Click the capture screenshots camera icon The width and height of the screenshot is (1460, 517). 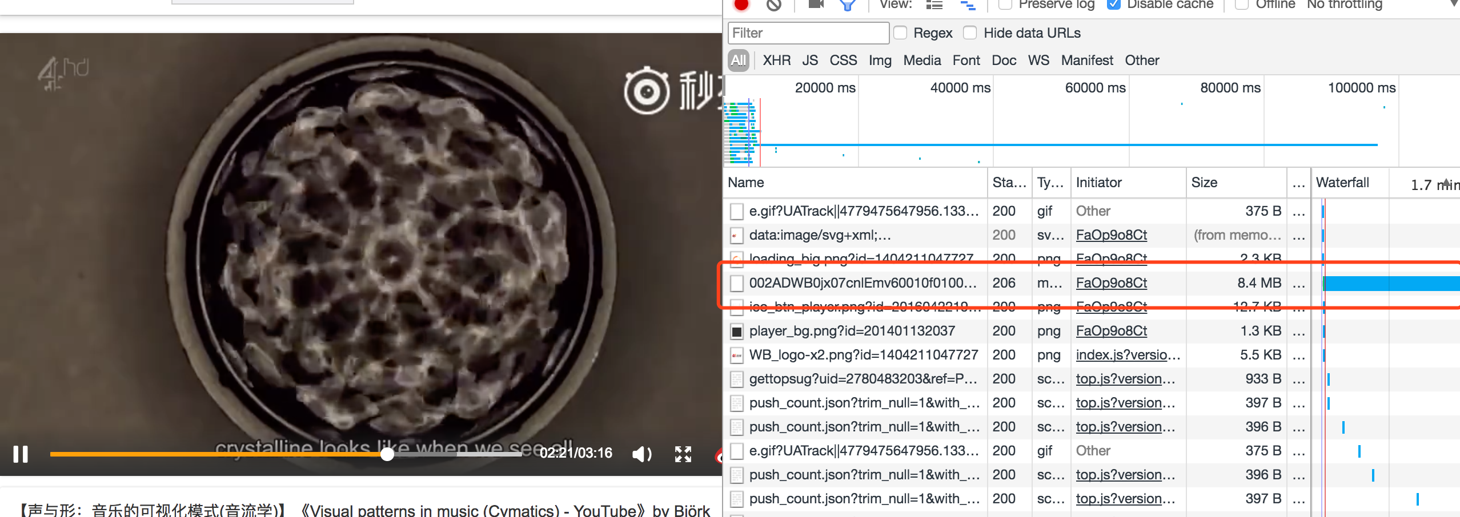pyautogui.click(x=816, y=5)
